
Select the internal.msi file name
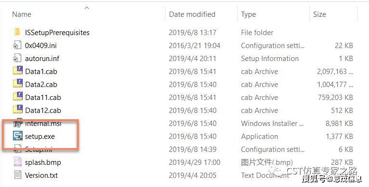[43, 123]
